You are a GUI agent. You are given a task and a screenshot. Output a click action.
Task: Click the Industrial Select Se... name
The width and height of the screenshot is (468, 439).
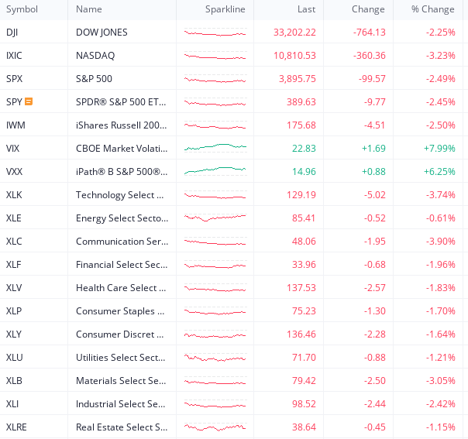coord(121,404)
